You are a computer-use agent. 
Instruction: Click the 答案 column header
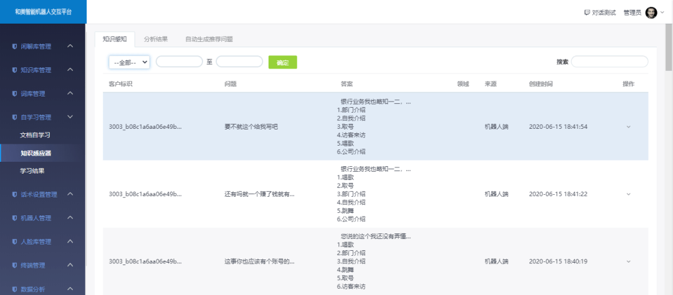[347, 83]
